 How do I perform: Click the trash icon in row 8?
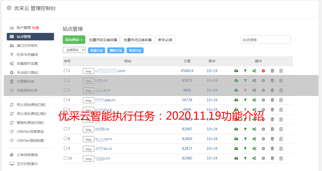point(281,139)
